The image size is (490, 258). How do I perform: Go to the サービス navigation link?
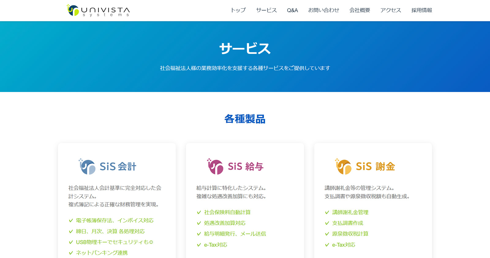(266, 10)
